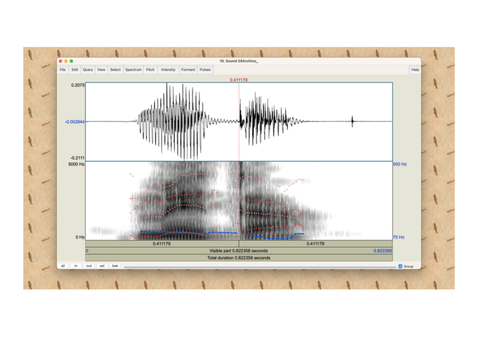Screen dimensions: 478x337
Task: Play the Total duration 0.822358 seconds bar
Action: [x=238, y=258]
